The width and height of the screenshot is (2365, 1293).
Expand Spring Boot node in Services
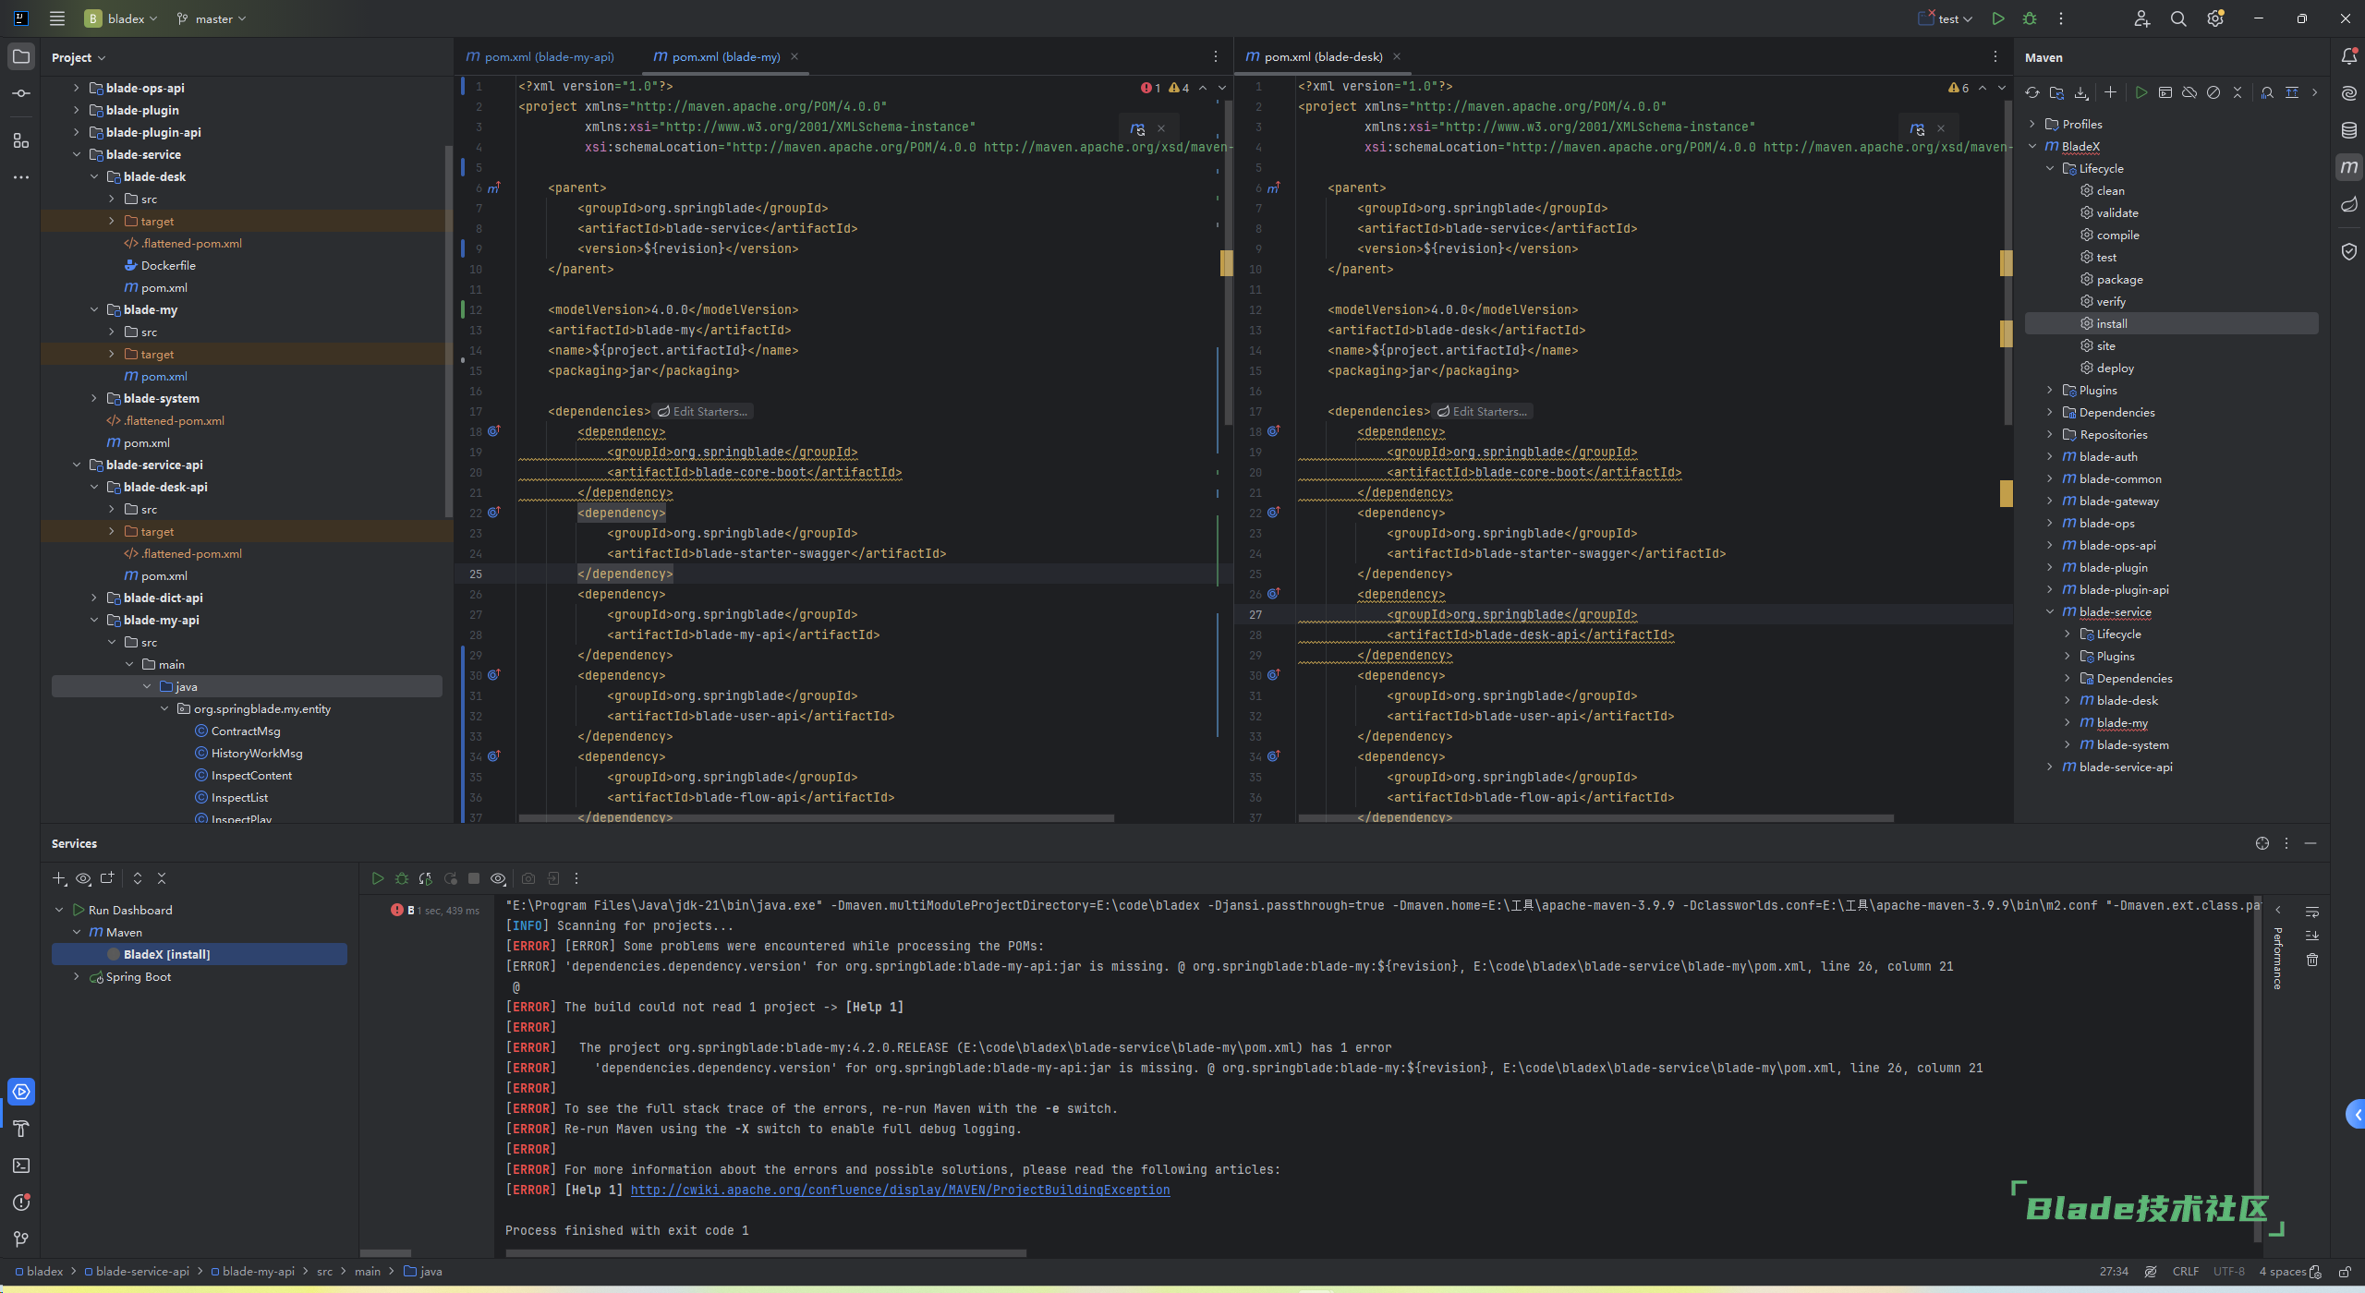[77, 976]
